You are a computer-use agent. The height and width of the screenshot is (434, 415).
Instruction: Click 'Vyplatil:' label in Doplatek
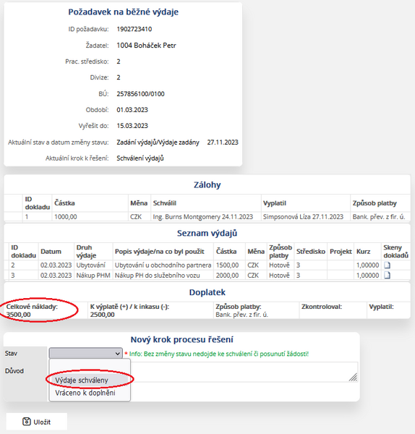[381, 307]
